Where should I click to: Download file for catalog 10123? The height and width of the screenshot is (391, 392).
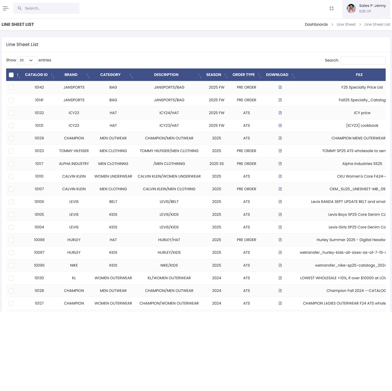[280, 151]
